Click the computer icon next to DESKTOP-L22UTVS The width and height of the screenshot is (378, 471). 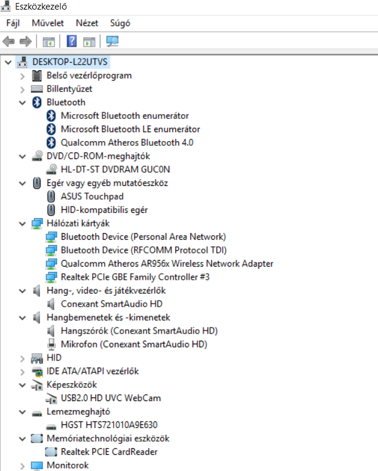(x=22, y=62)
